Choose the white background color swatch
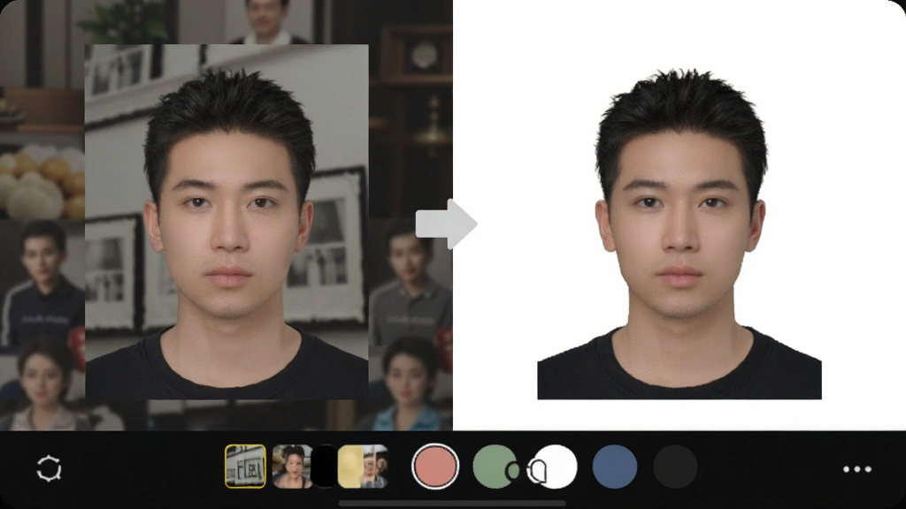The height and width of the screenshot is (509, 906). (x=555, y=467)
